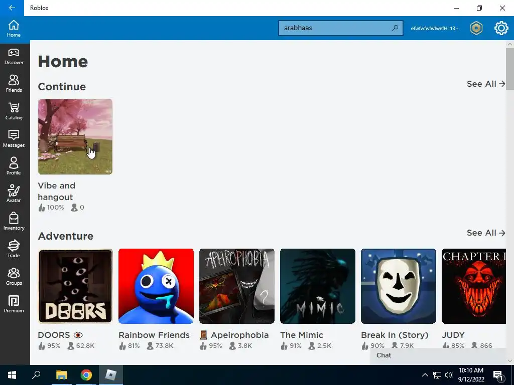Click the Roblox taskbar icon
Screen dimensions: 514x385
point(111,375)
